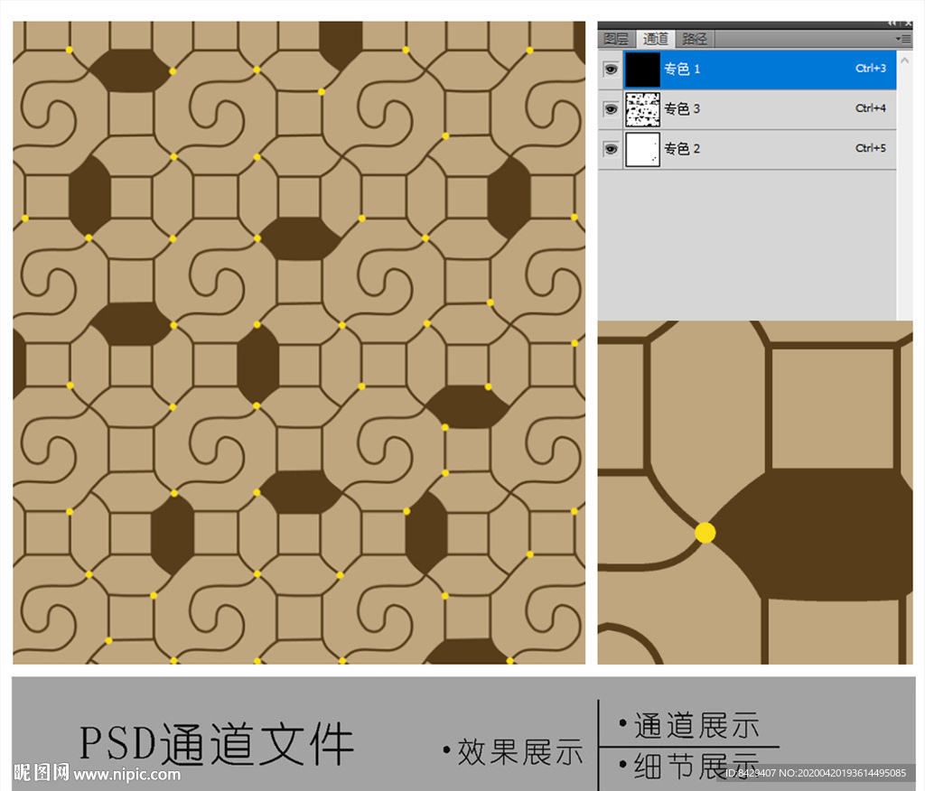Select the 专色 1 channel name
Screen dimensions: 925x791
tap(682, 69)
